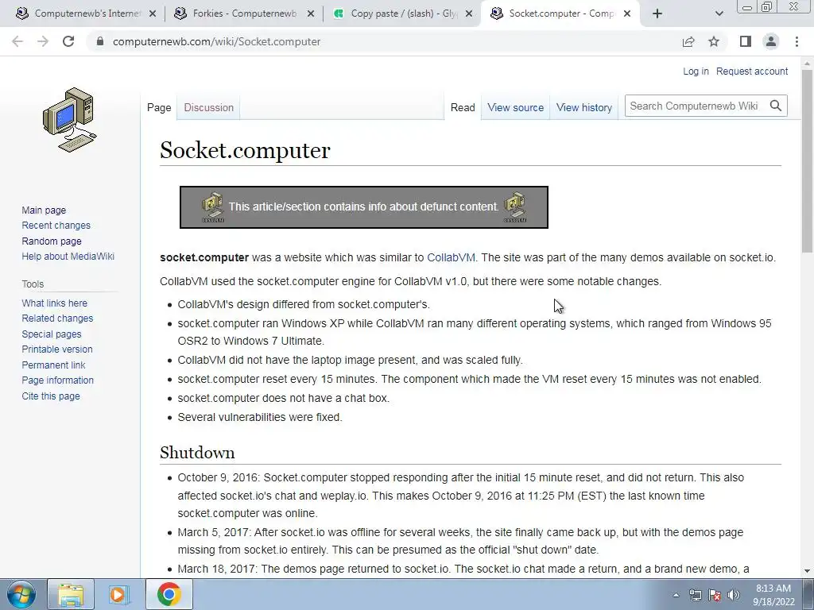The height and width of the screenshot is (610, 814).
Task: Select the Page tab
Action: point(159,107)
